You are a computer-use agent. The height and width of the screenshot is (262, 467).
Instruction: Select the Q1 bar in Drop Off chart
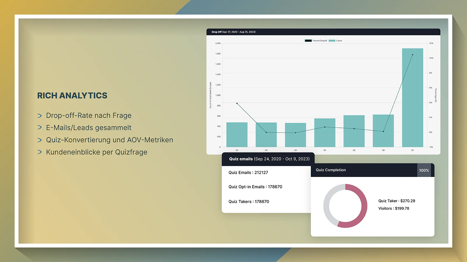[x=237, y=134]
